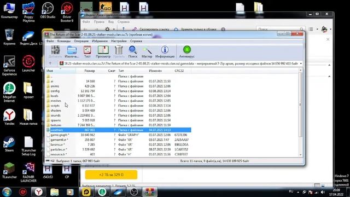Select the resource.h file row
This screenshot has height=197, width=350.
click(118, 154)
